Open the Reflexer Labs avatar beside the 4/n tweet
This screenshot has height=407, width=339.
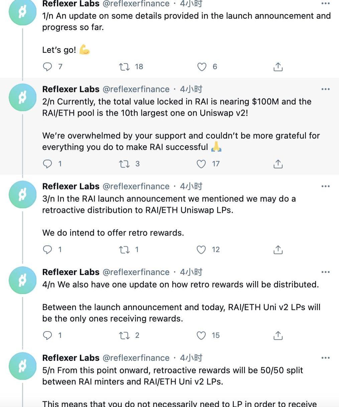22,280
